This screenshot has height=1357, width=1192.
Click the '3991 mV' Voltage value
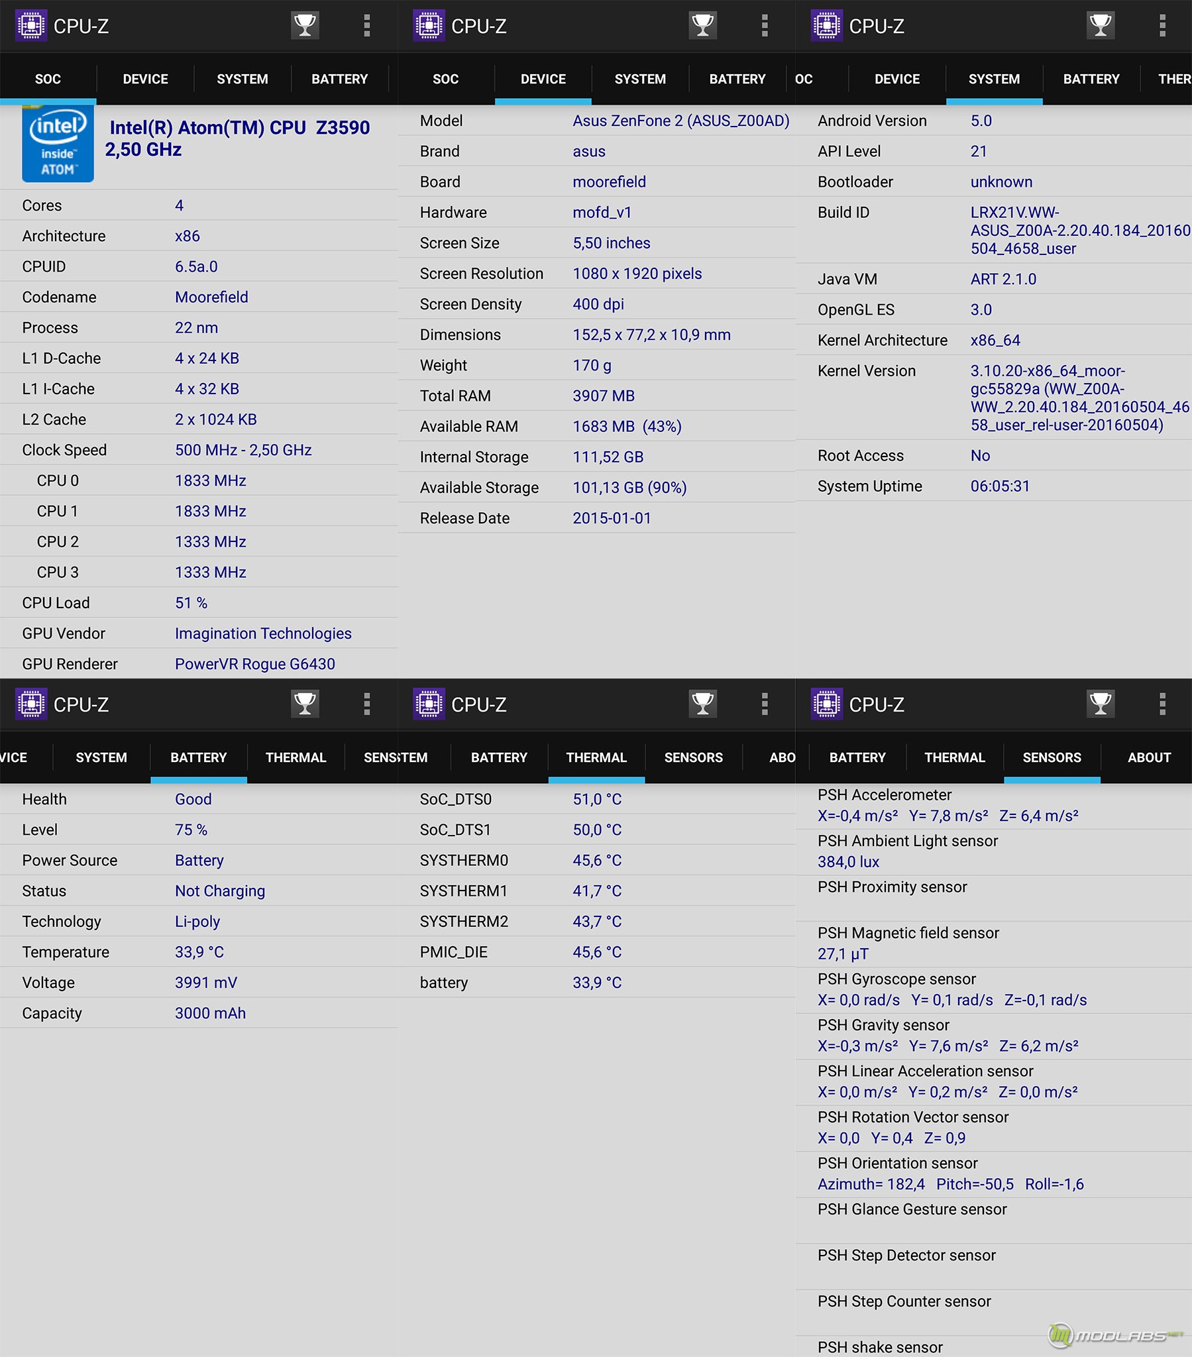tap(206, 983)
